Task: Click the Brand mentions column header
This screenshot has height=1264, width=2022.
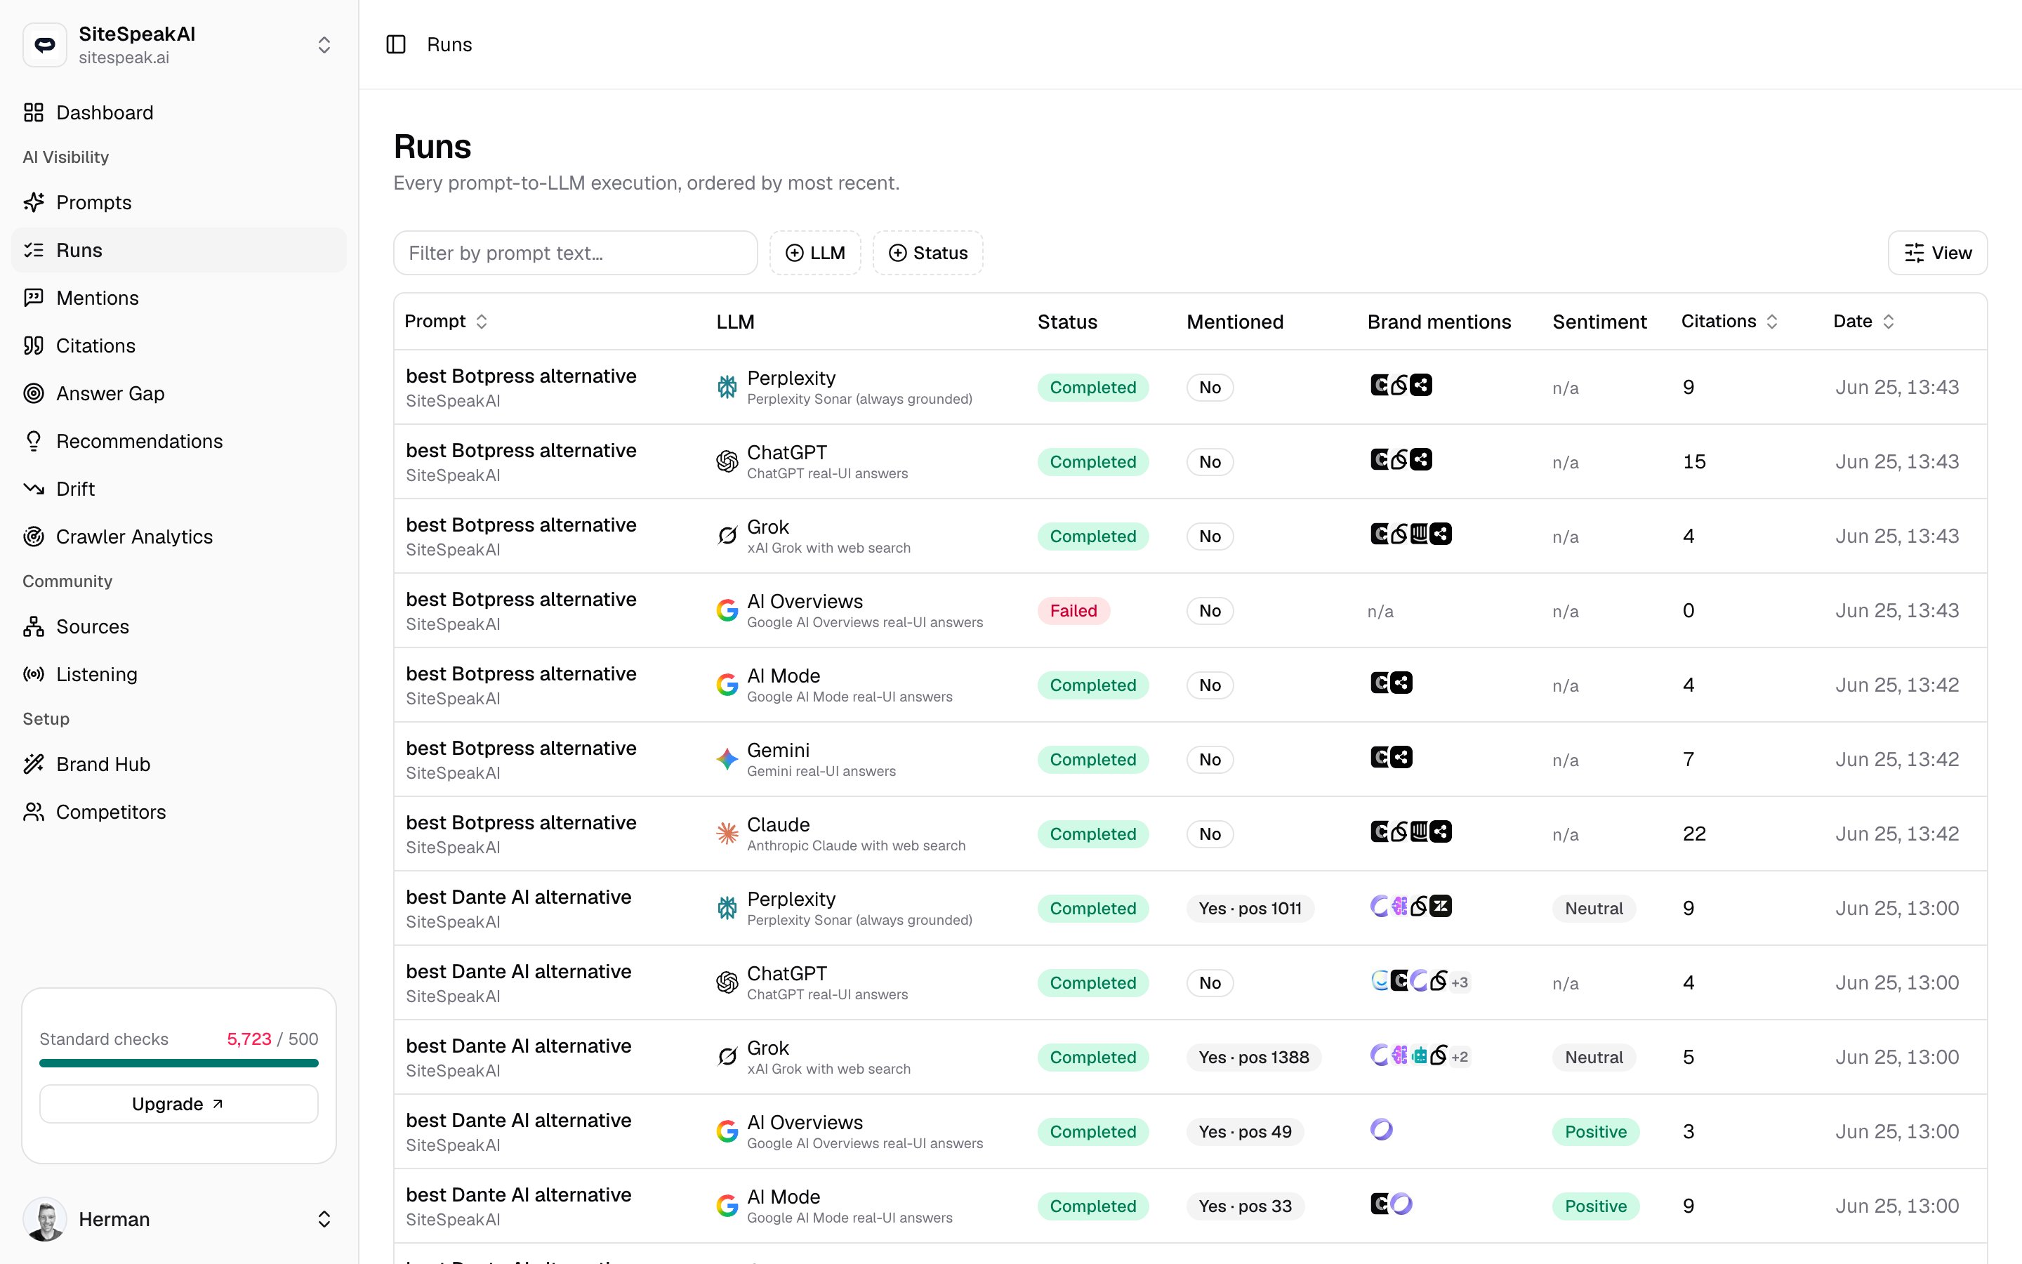Action: tap(1439, 321)
